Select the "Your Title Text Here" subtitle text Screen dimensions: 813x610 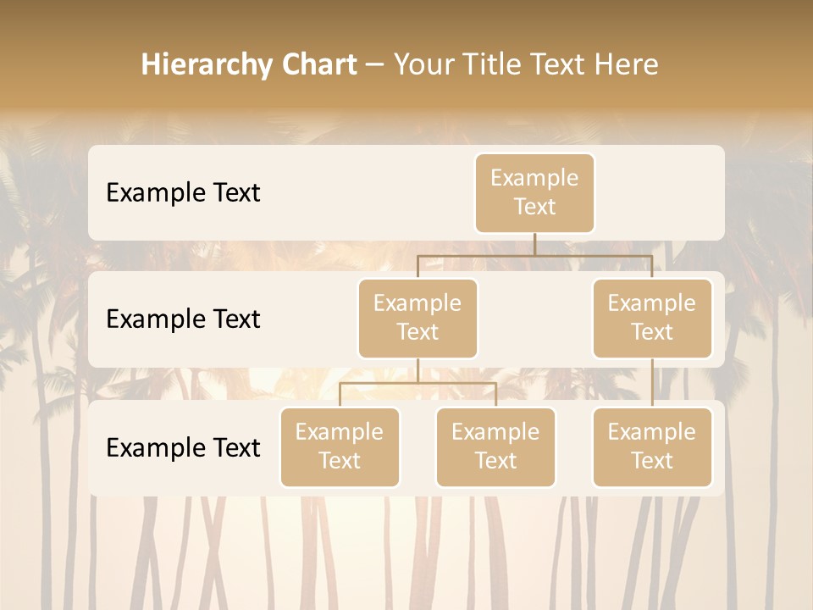[525, 64]
